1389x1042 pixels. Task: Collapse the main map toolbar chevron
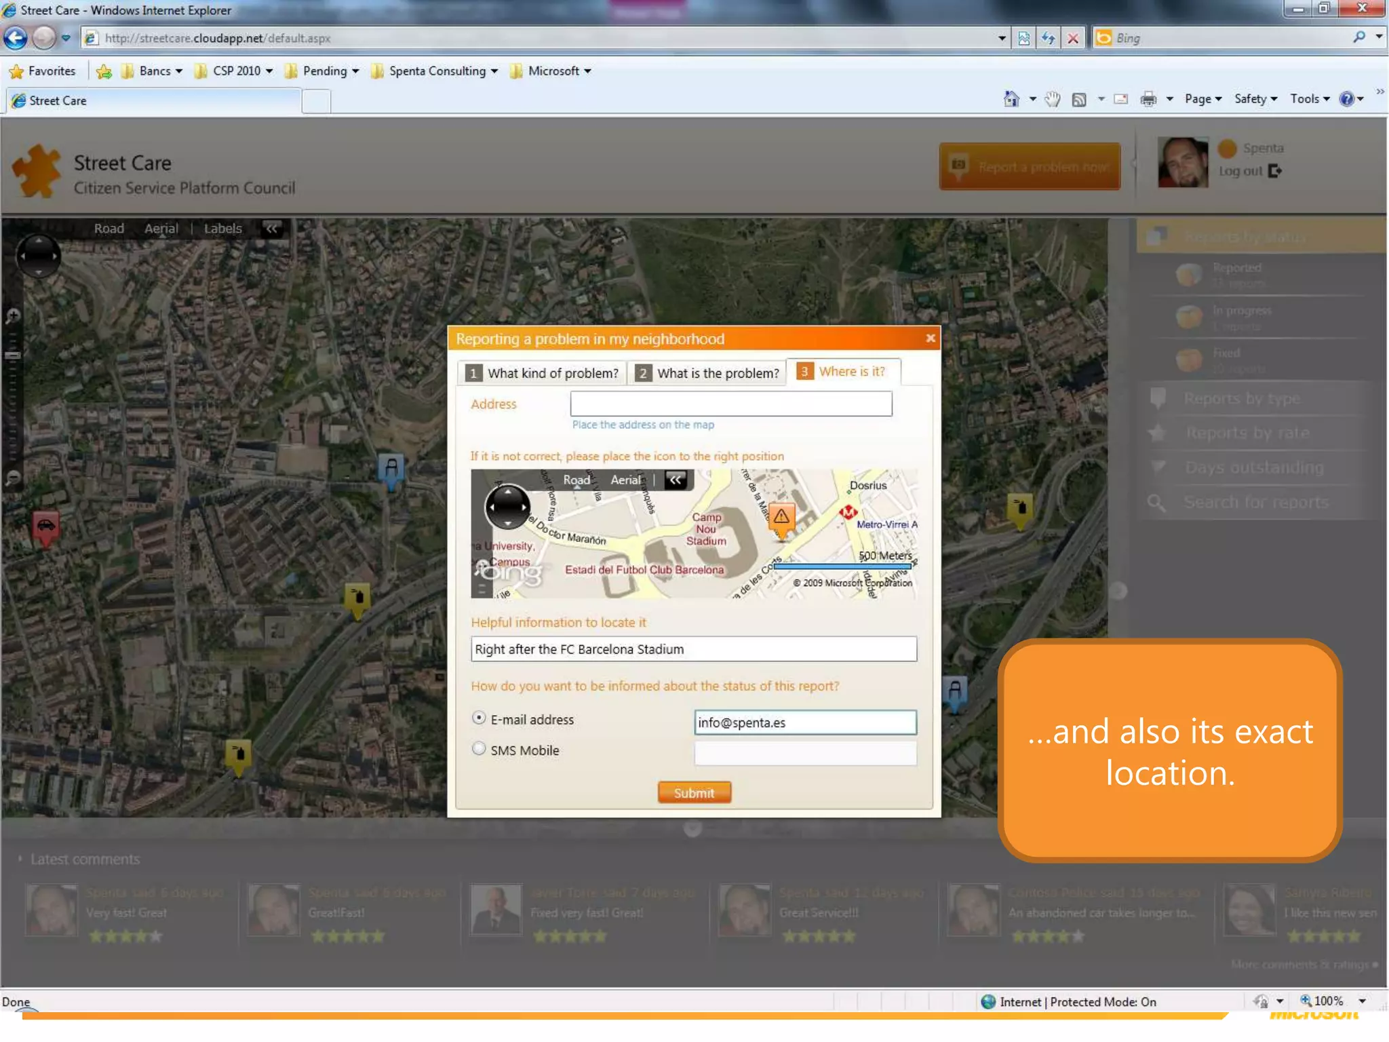271,229
